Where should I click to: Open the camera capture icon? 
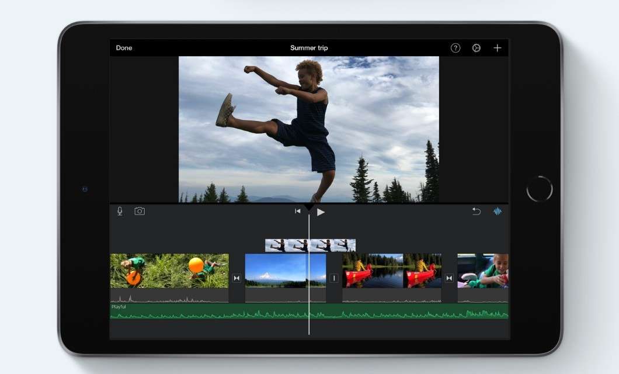140,212
